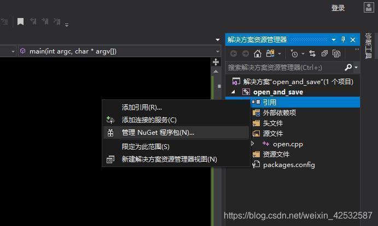Open the scope dropdown left of main
378x226 pixels.
tap(13, 51)
